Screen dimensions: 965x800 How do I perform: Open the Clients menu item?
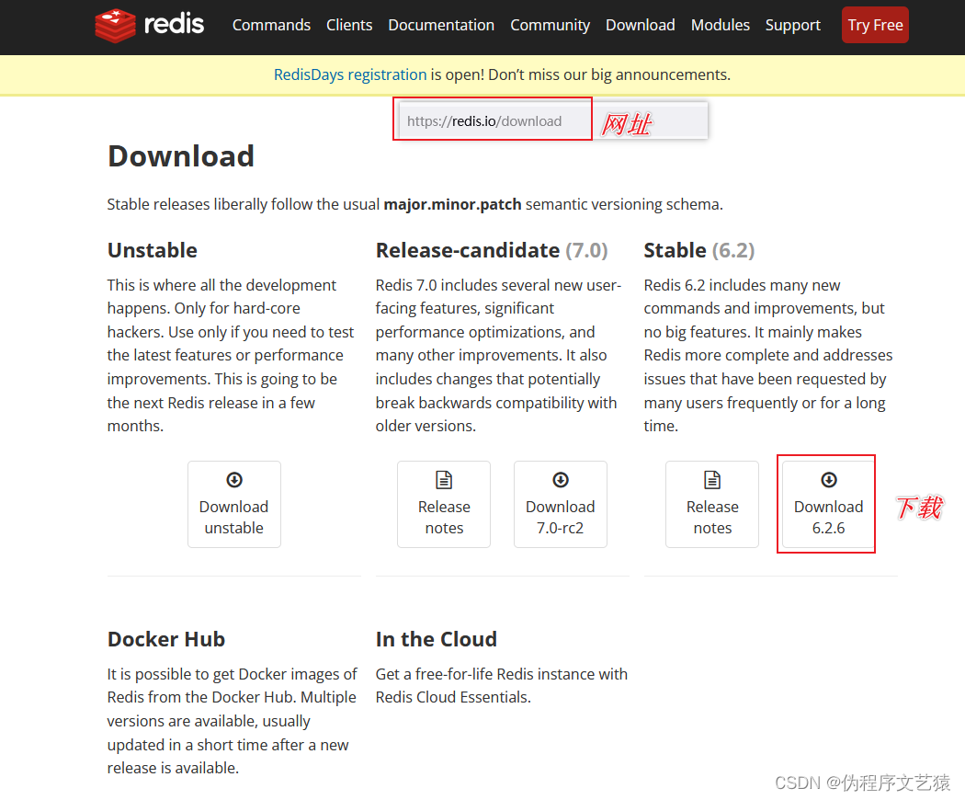click(349, 25)
